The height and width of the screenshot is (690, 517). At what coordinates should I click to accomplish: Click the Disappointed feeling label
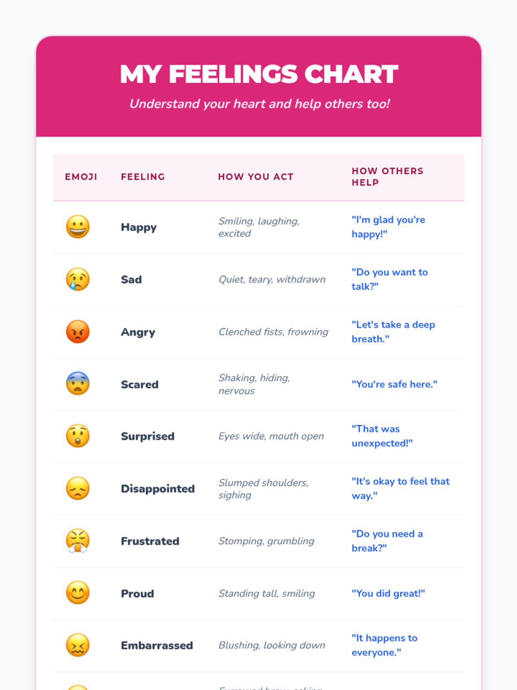click(x=158, y=489)
